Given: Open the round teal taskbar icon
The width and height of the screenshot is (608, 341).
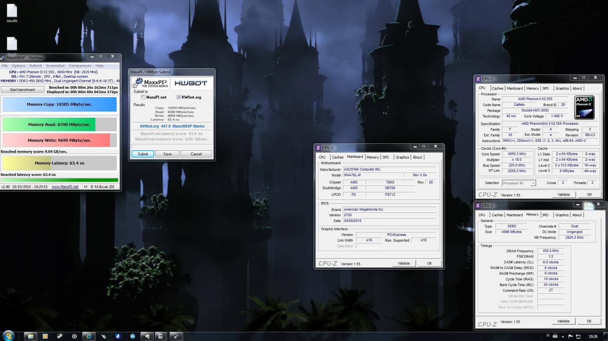Looking at the screenshot, I should click(x=132, y=336).
